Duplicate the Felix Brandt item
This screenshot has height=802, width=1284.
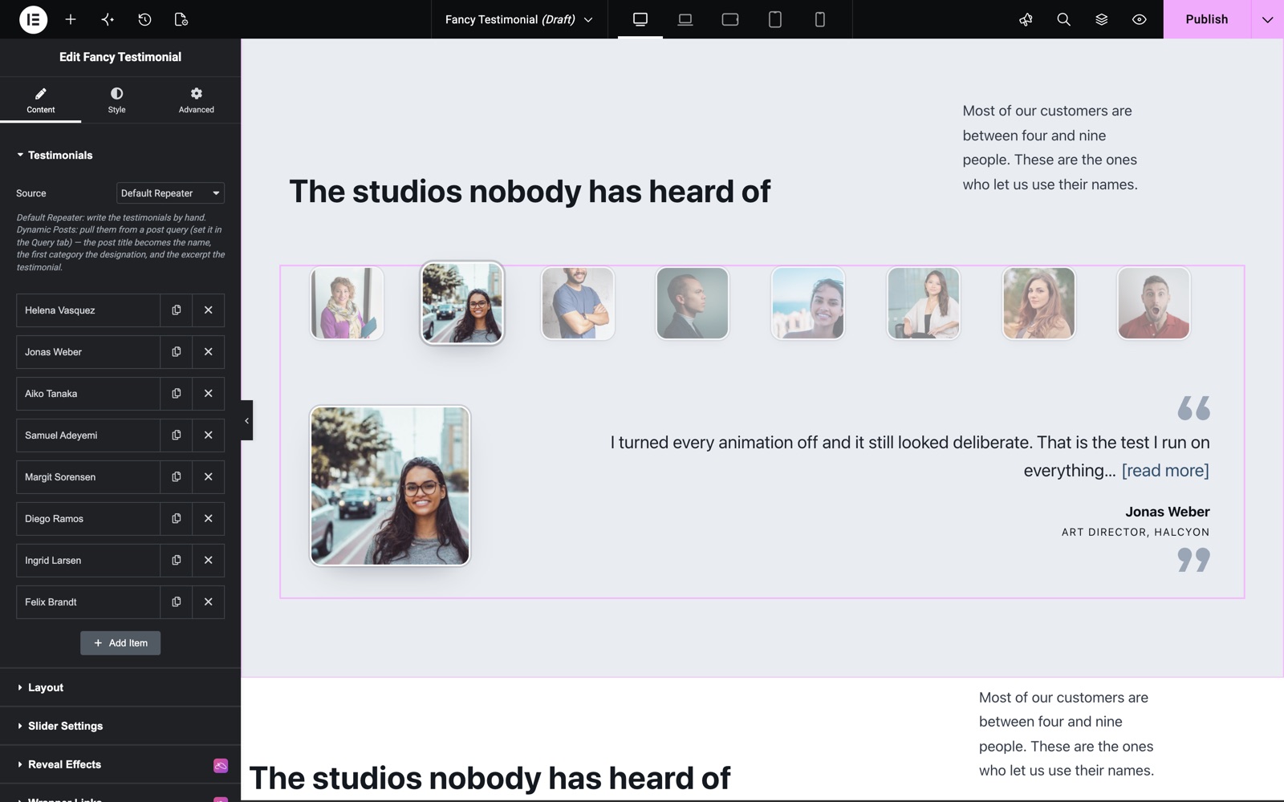tap(177, 602)
